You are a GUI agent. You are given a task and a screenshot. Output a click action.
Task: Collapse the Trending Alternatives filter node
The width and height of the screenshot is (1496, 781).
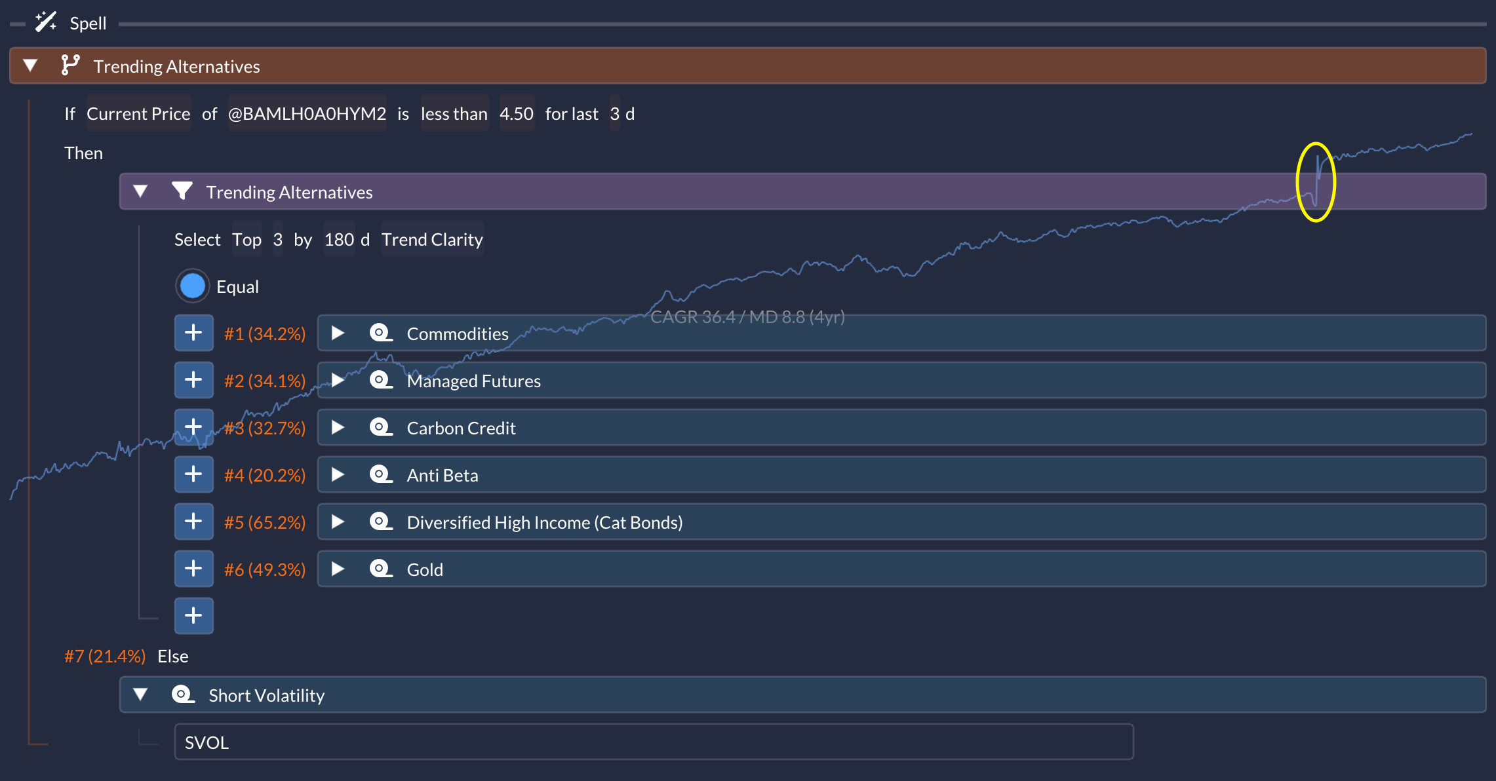(140, 191)
